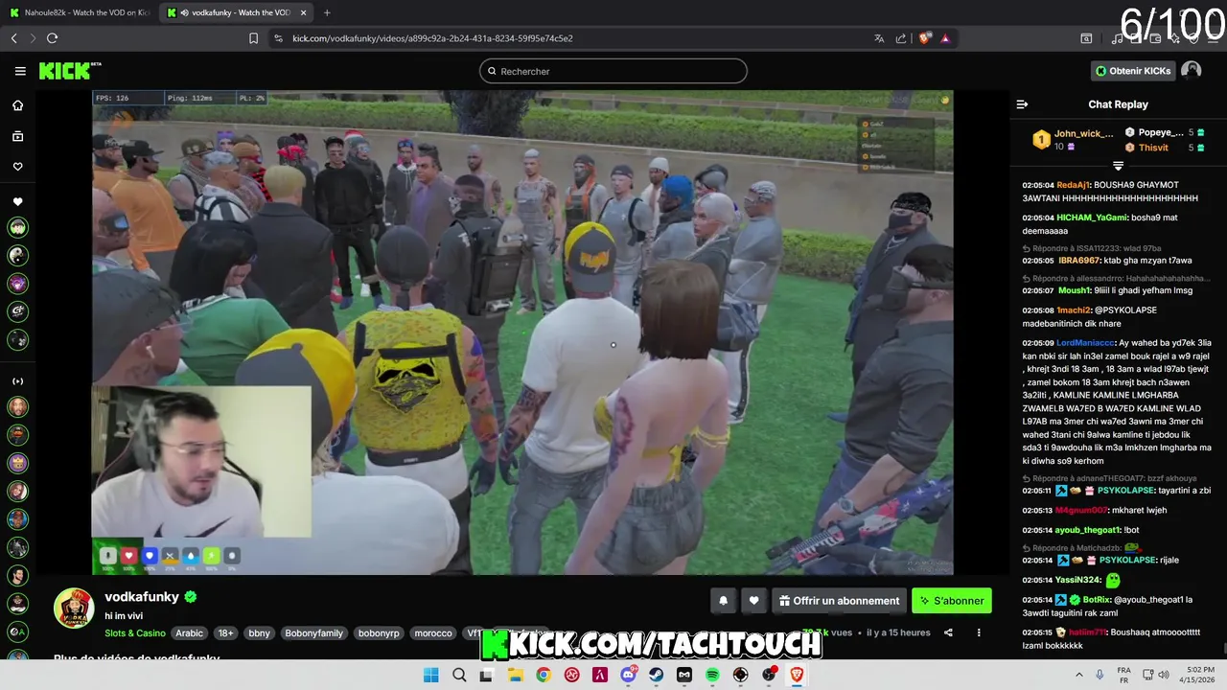Open the three-dot video options menu
This screenshot has width=1227, height=690.
coord(979,632)
